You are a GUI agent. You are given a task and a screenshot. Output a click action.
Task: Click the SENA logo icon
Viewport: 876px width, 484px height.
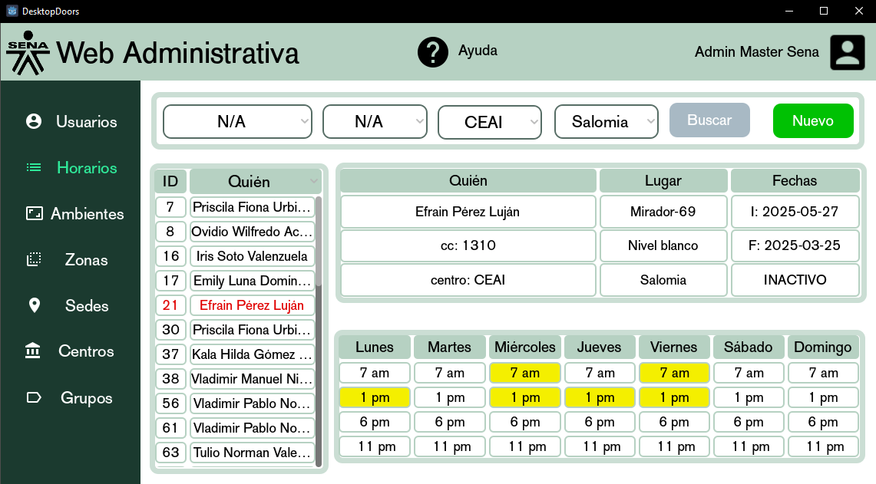click(28, 52)
